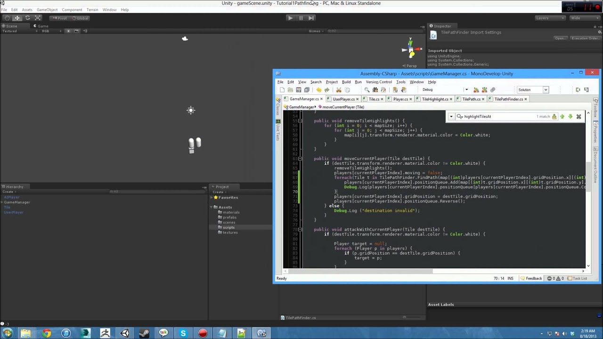Image resolution: width=603 pixels, height=339 pixels.
Task: Open Skype from taskbar
Action: coord(183,333)
